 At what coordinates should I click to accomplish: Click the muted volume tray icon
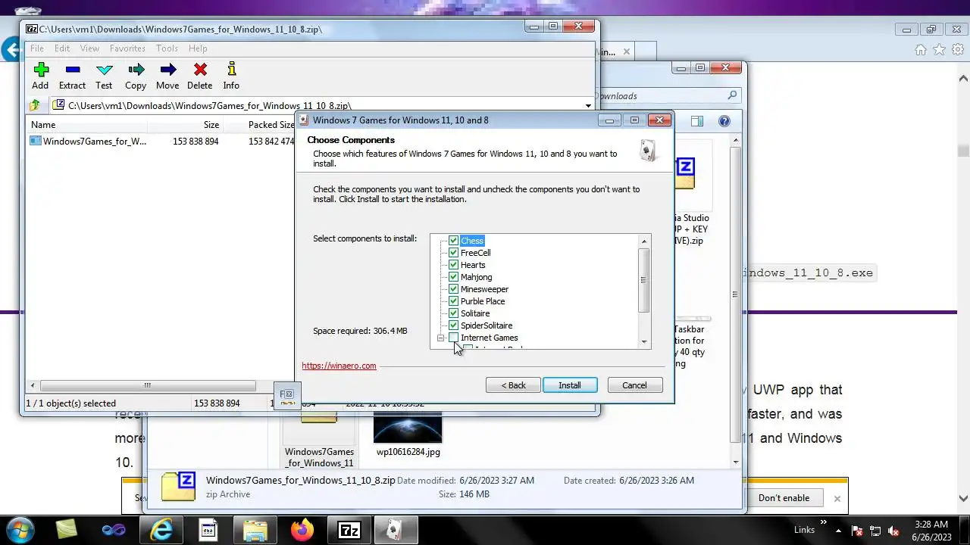coord(893,530)
